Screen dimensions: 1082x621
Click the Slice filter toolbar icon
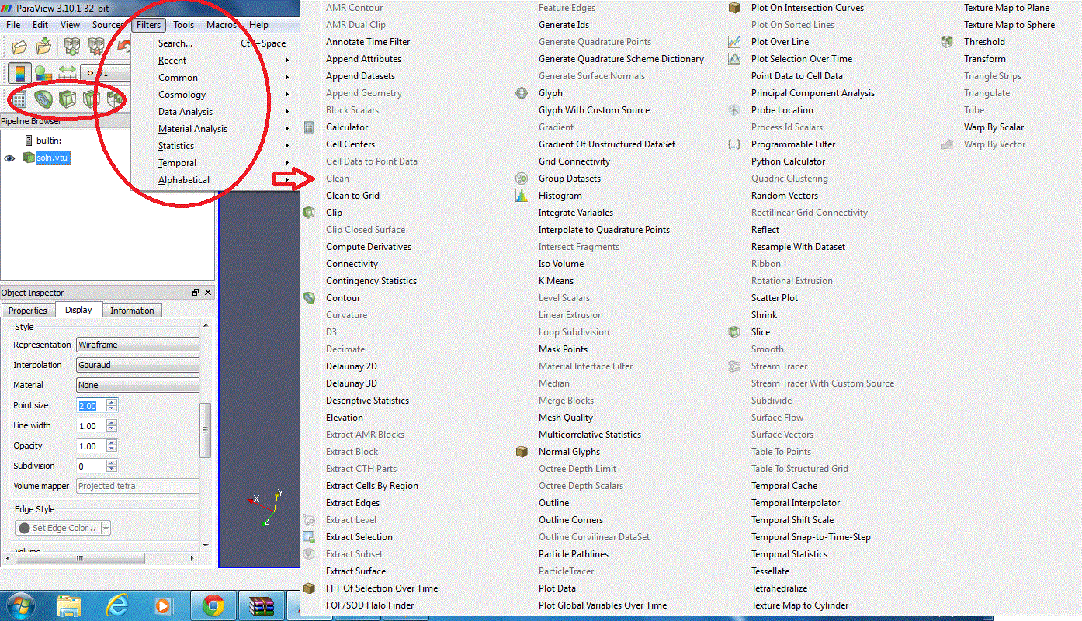(92, 99)
